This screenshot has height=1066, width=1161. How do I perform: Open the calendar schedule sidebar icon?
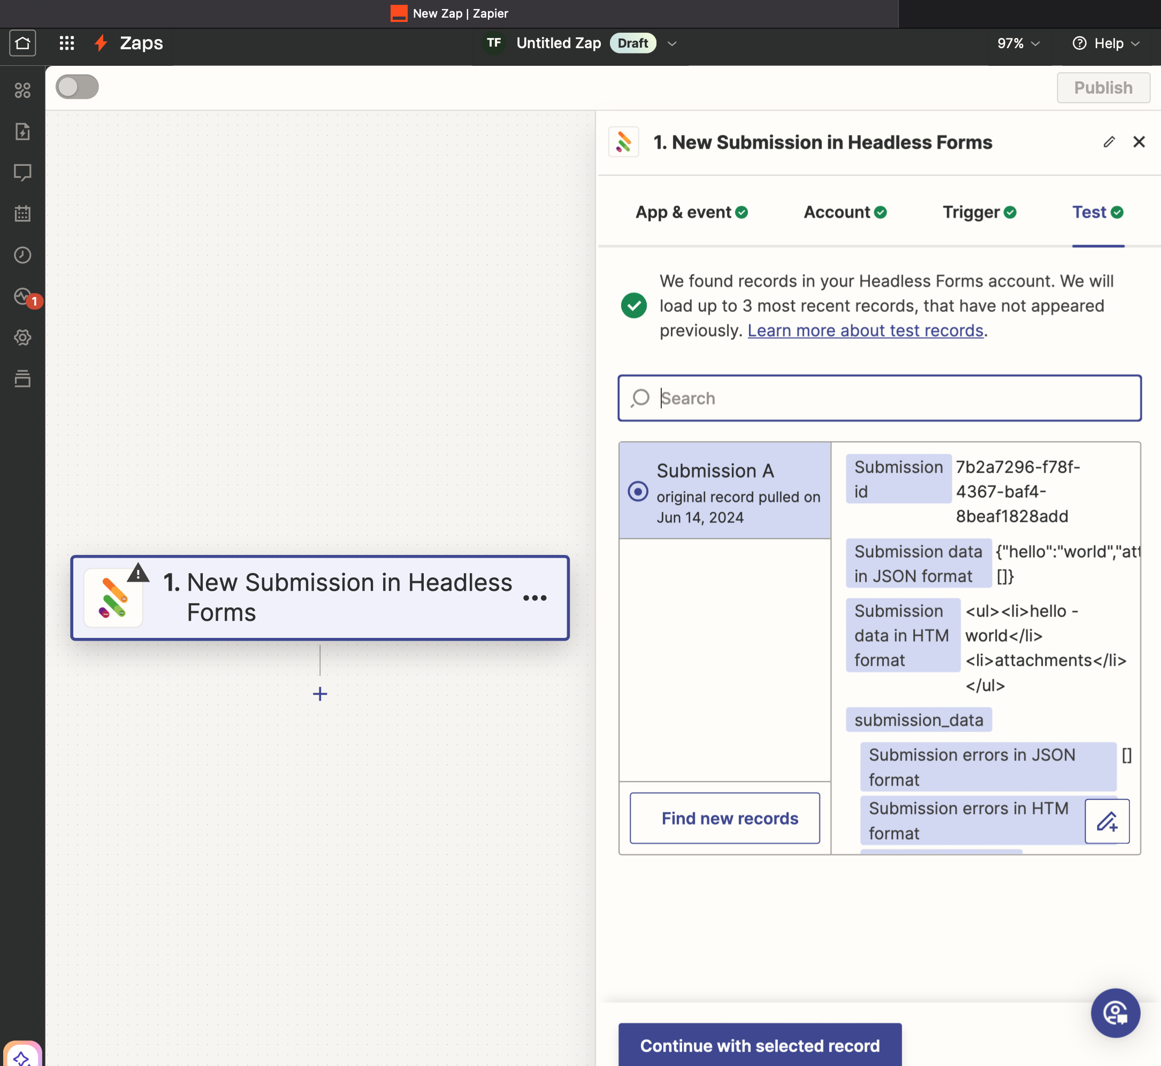pyautogui.click(x=22, y=214)
